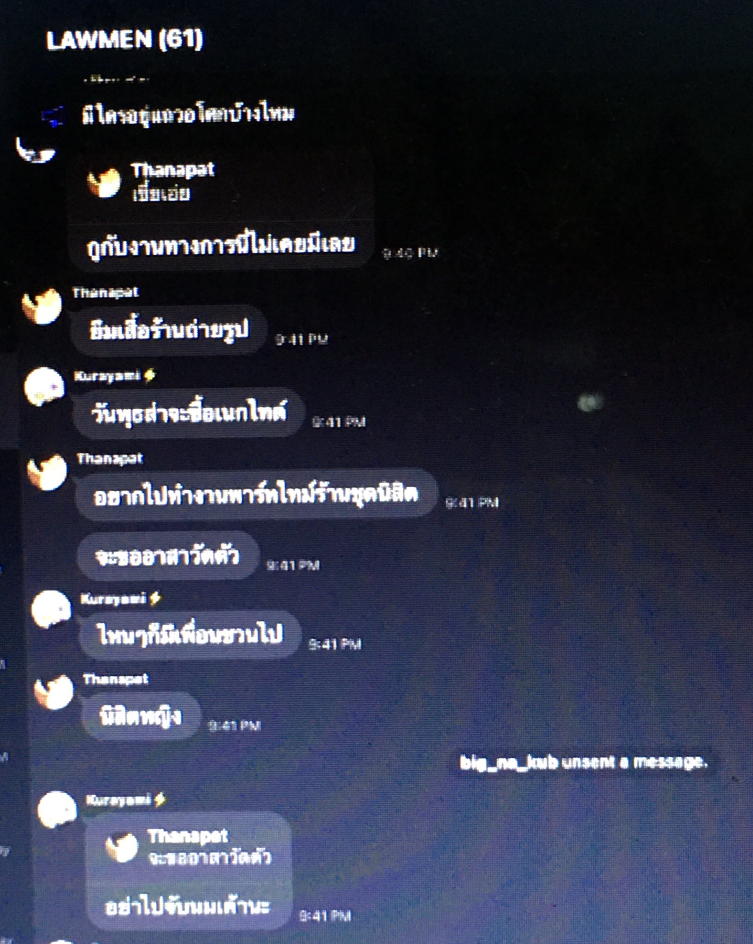Click the small avatar inside the top quoted Thanapat reply
The height and width of the screenshot is (944, 753).
click(104, 182)
